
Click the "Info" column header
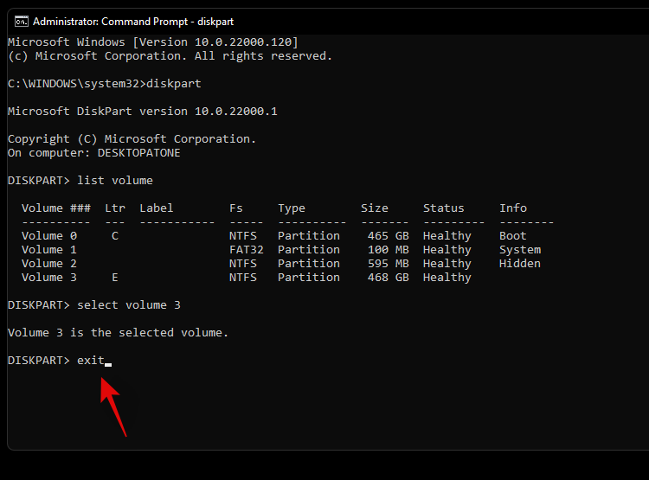512,208
